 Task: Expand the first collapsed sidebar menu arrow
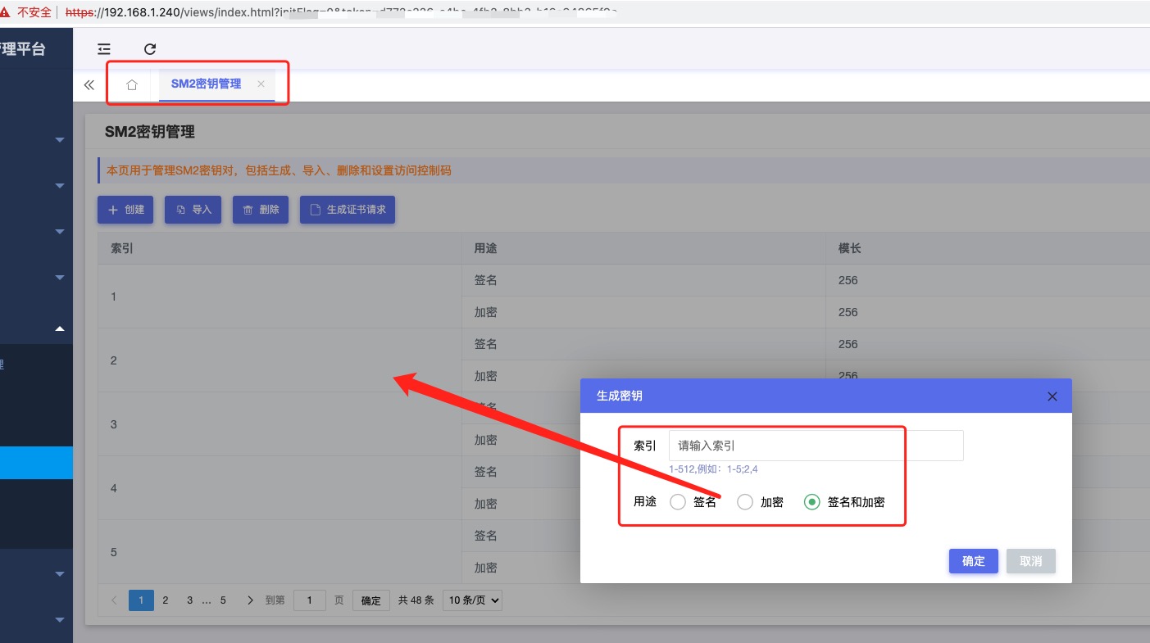pos(59,140)
